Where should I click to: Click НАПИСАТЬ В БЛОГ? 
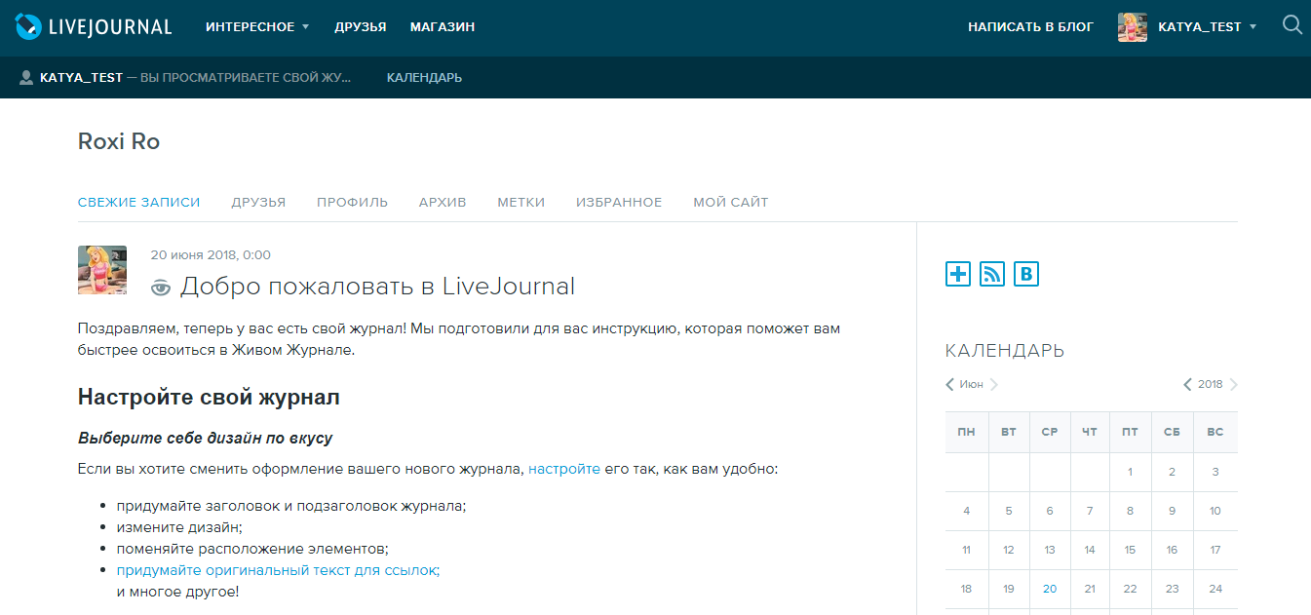(1030, 26)
